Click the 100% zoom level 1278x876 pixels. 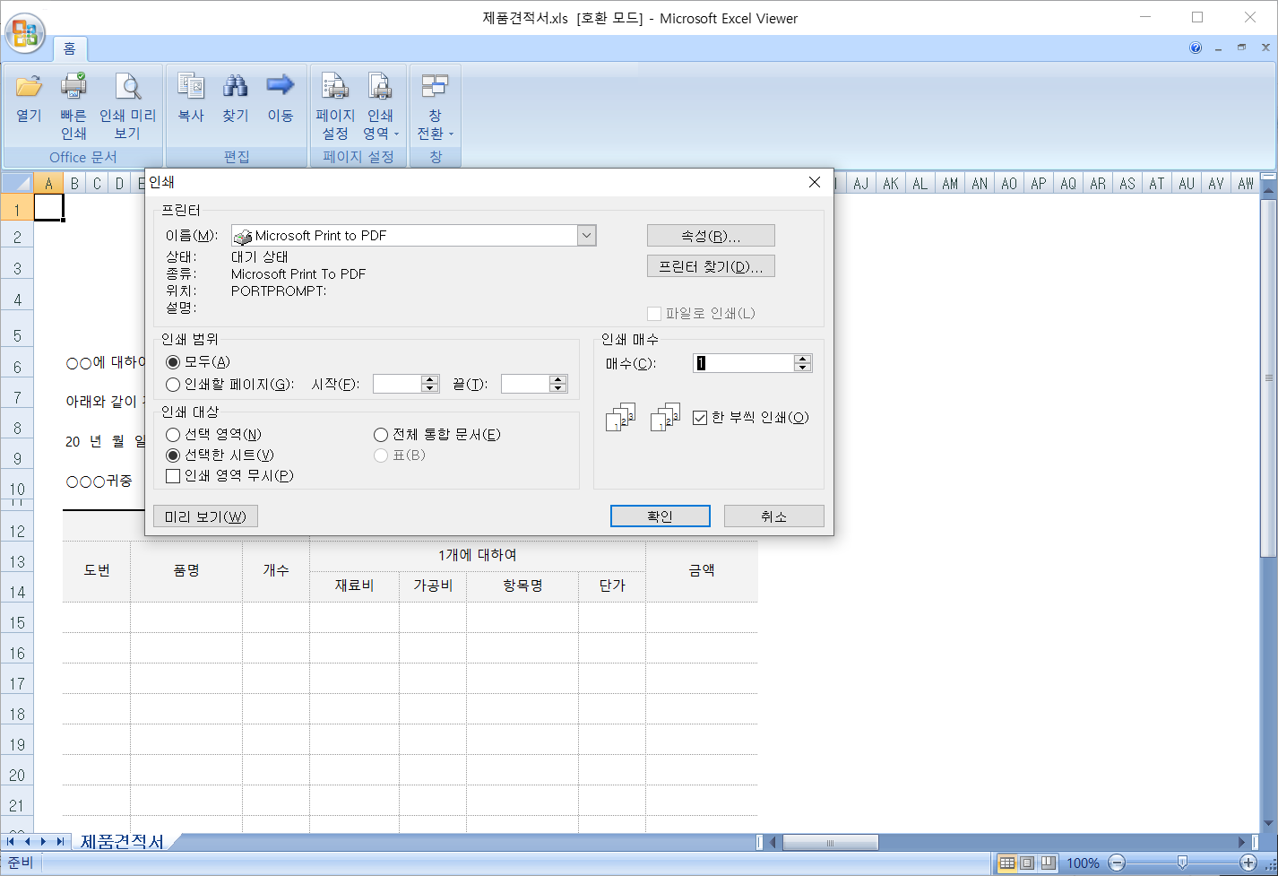click(1083, 863)
